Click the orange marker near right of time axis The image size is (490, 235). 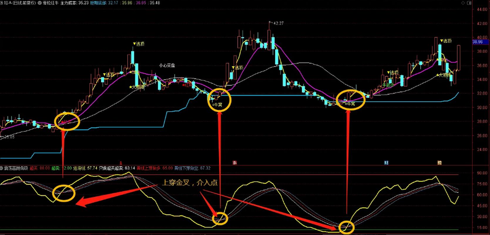pyautogui.click(x=439, y=163)
